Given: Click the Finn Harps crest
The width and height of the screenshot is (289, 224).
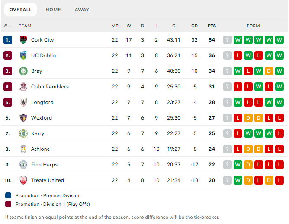Looking at the screenshot, I should 23,165.
